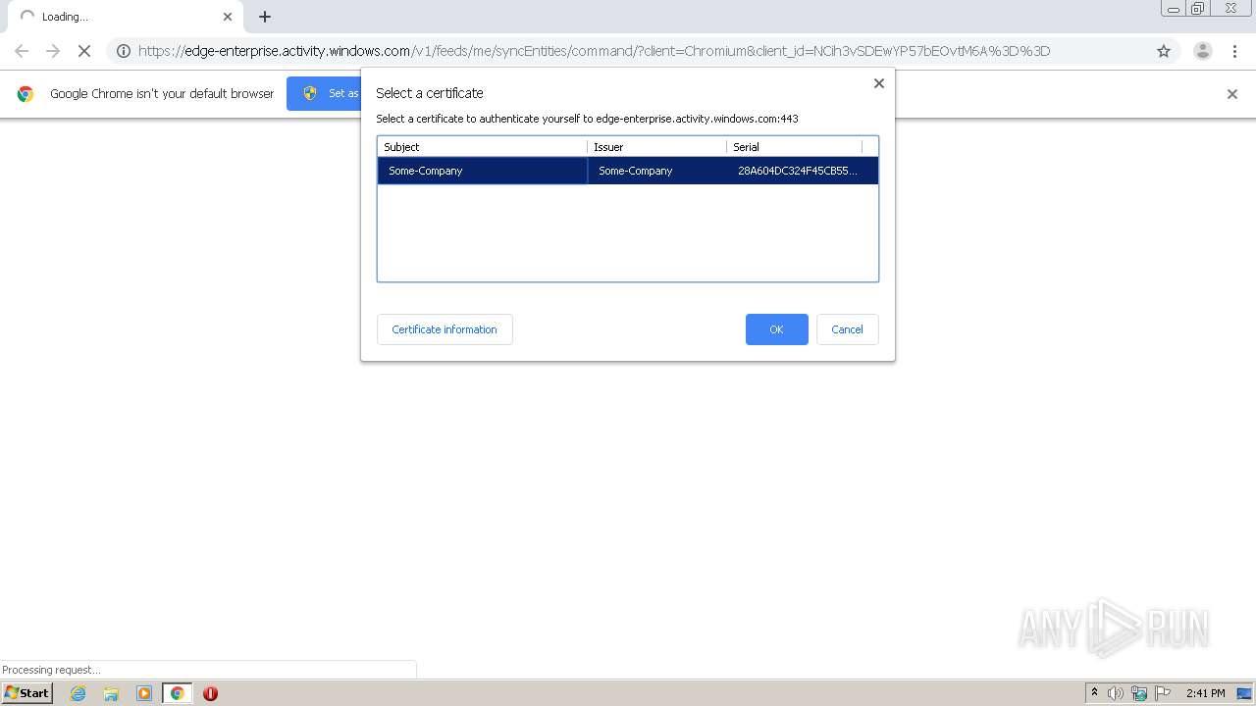The width and height of the screenshot is (1256, 706).
Task: Close the Select a certificate dialog
Action: [x=879, y=83]
